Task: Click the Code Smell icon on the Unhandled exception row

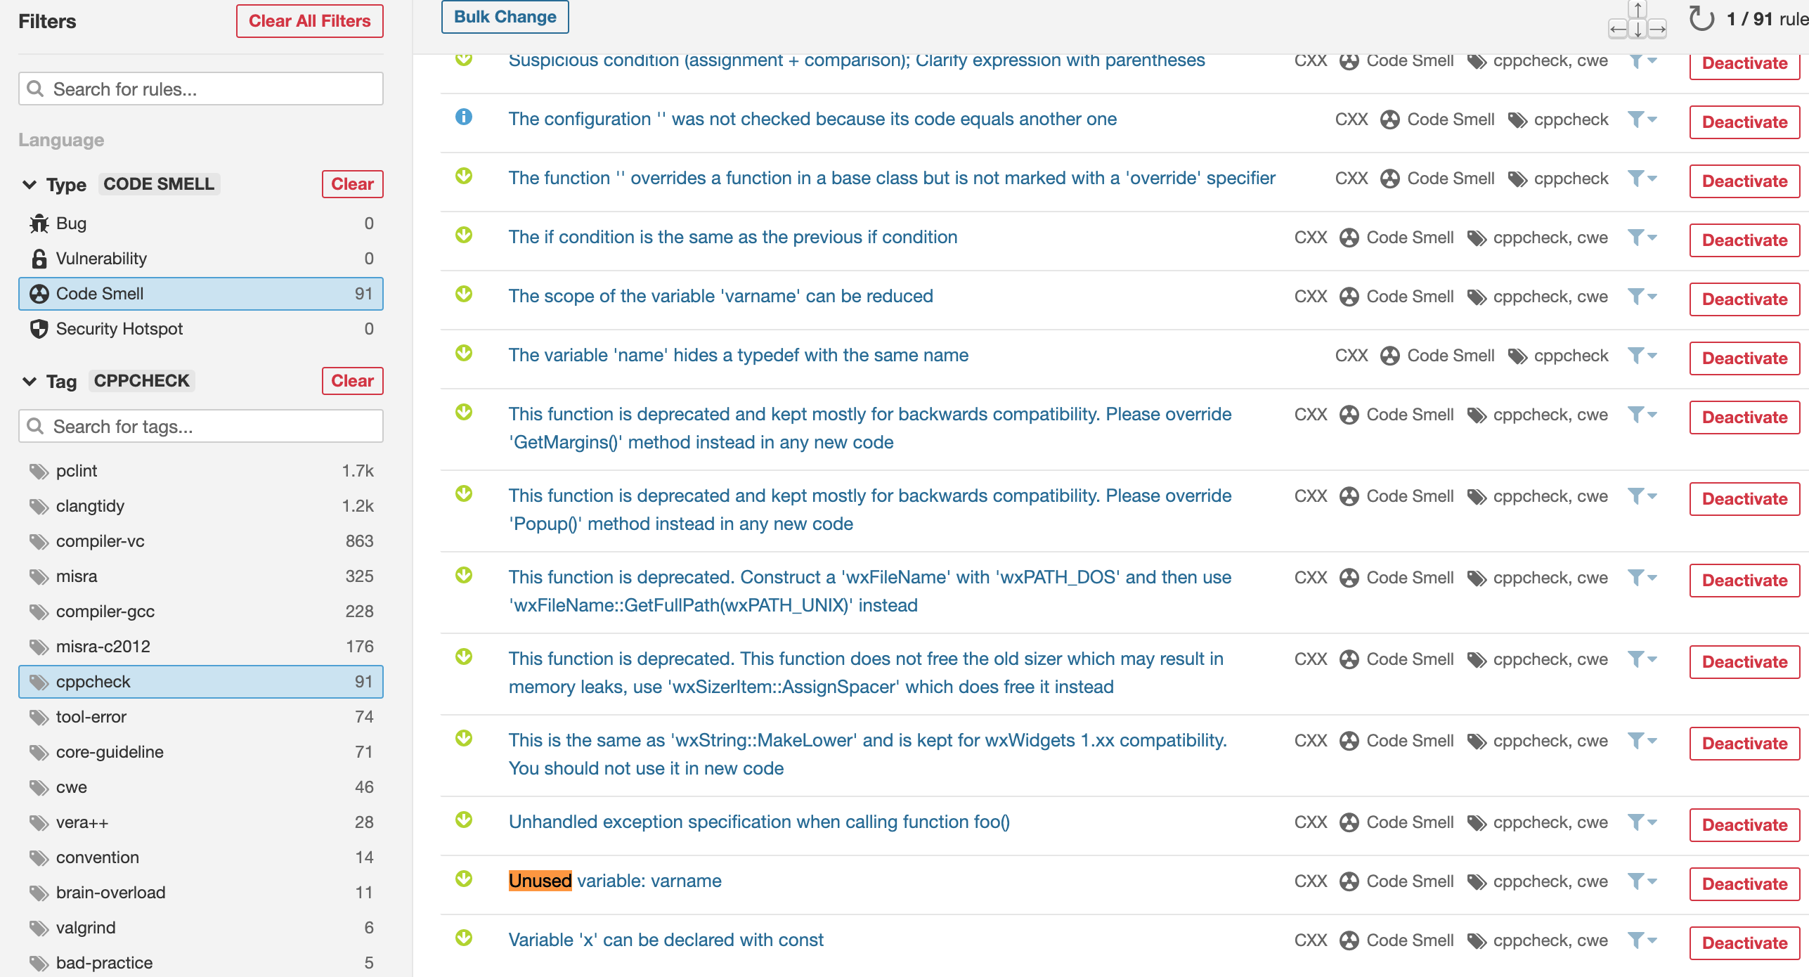Action: coord(1349,822)
